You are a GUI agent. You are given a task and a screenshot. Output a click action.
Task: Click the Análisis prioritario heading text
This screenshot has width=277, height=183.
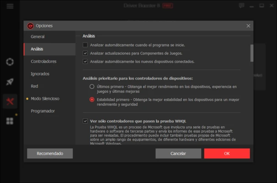pos(138,78)
